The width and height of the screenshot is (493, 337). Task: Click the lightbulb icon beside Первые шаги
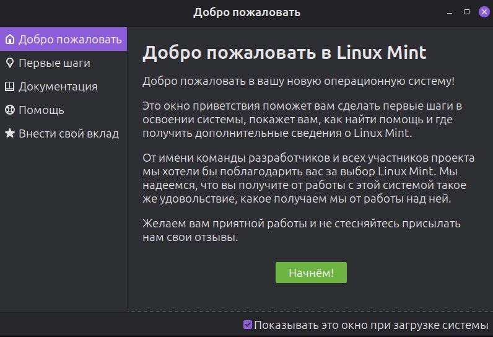click(10, 63)
